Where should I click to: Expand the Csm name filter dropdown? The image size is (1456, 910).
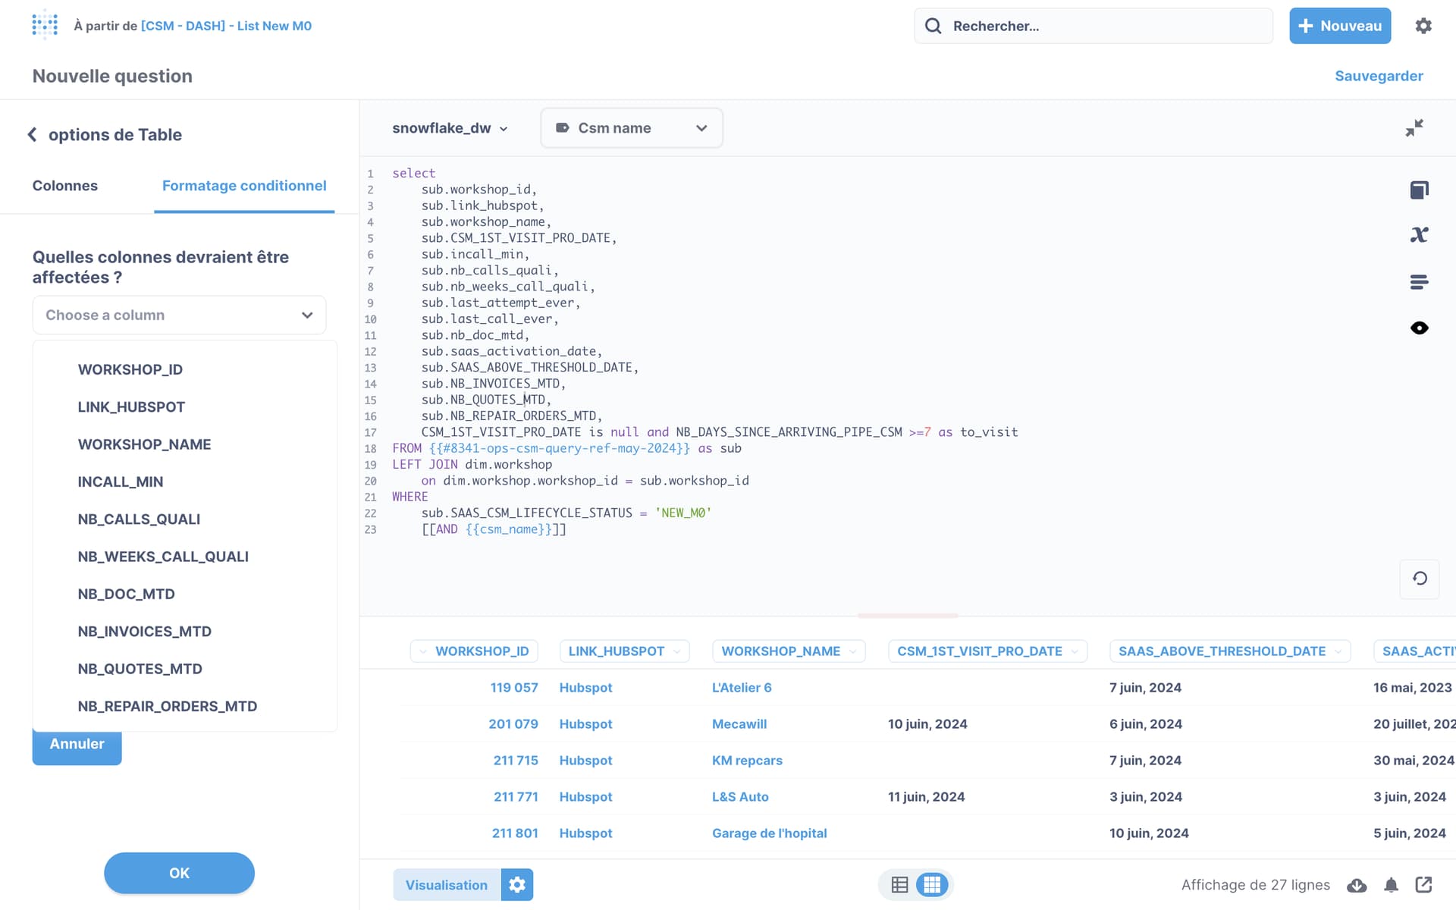(x=631, y=128)
